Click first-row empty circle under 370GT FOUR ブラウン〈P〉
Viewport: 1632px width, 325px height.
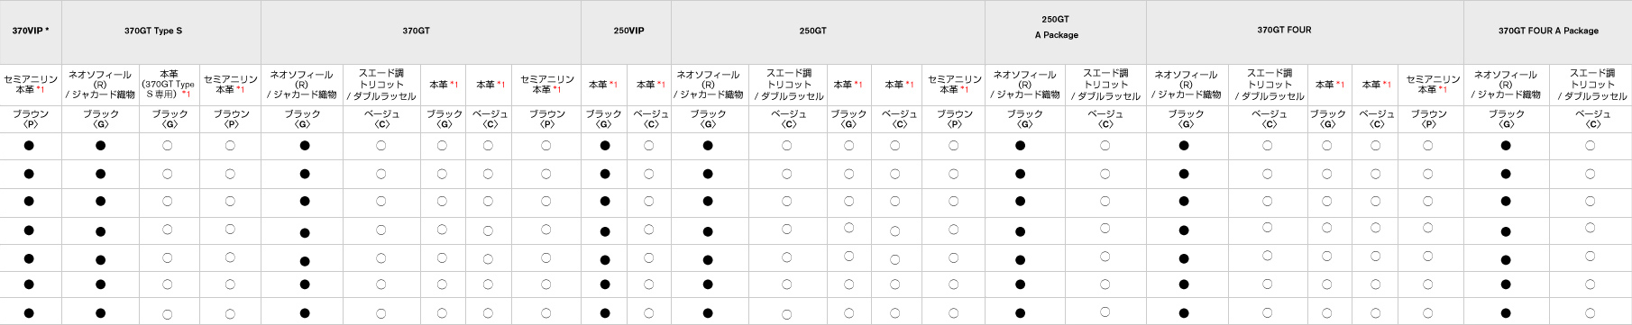click(1427, 146)
